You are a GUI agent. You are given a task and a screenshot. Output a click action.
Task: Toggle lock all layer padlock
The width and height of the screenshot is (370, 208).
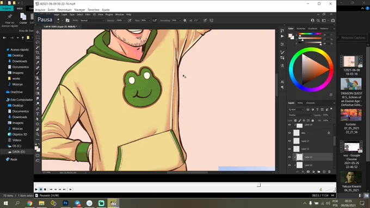(313, 121)
